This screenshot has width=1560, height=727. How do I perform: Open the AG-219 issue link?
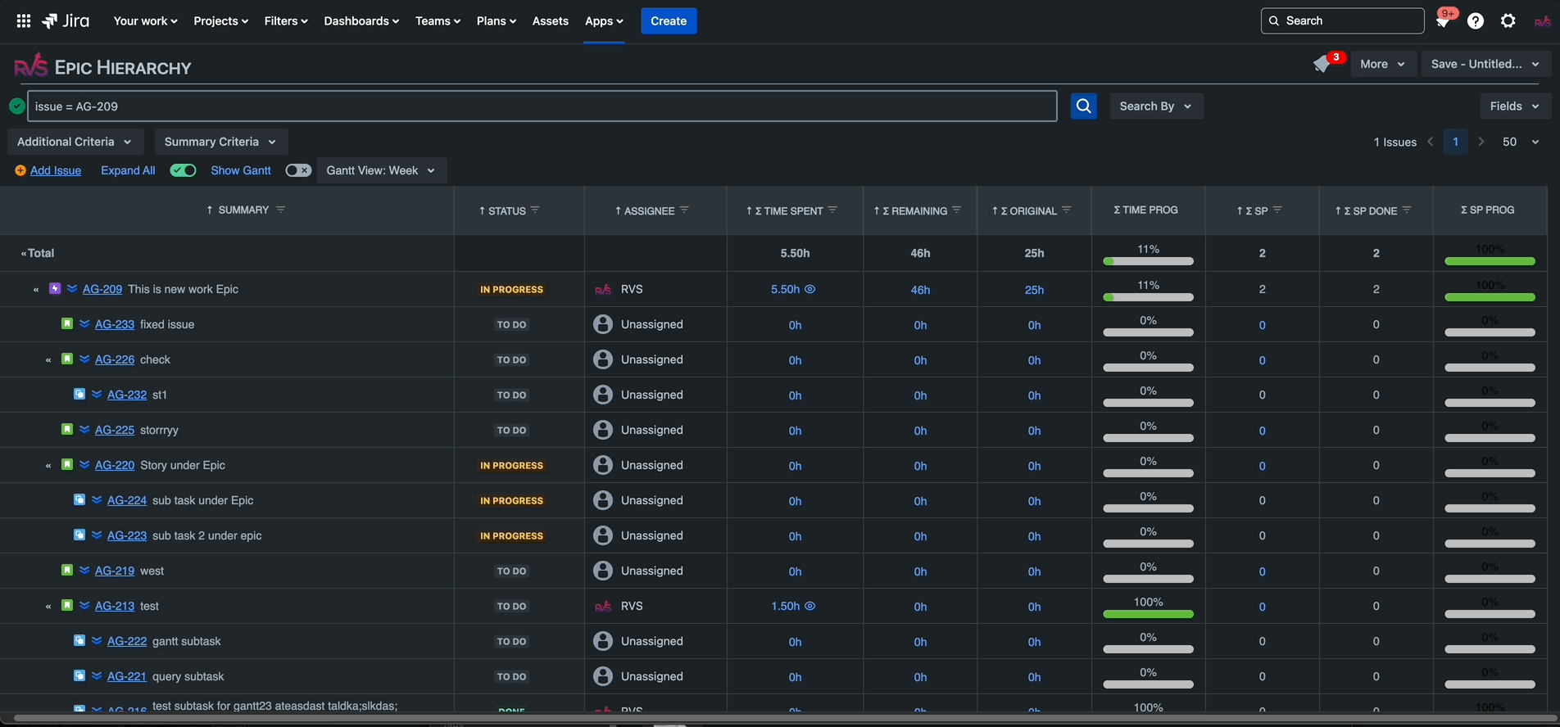pos(115,571)
